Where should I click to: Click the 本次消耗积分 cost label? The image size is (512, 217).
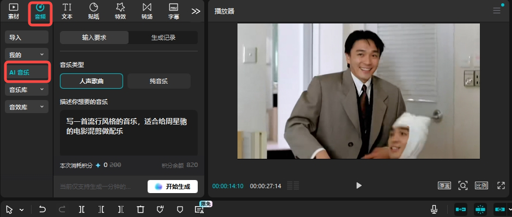[x=76, y=165]
